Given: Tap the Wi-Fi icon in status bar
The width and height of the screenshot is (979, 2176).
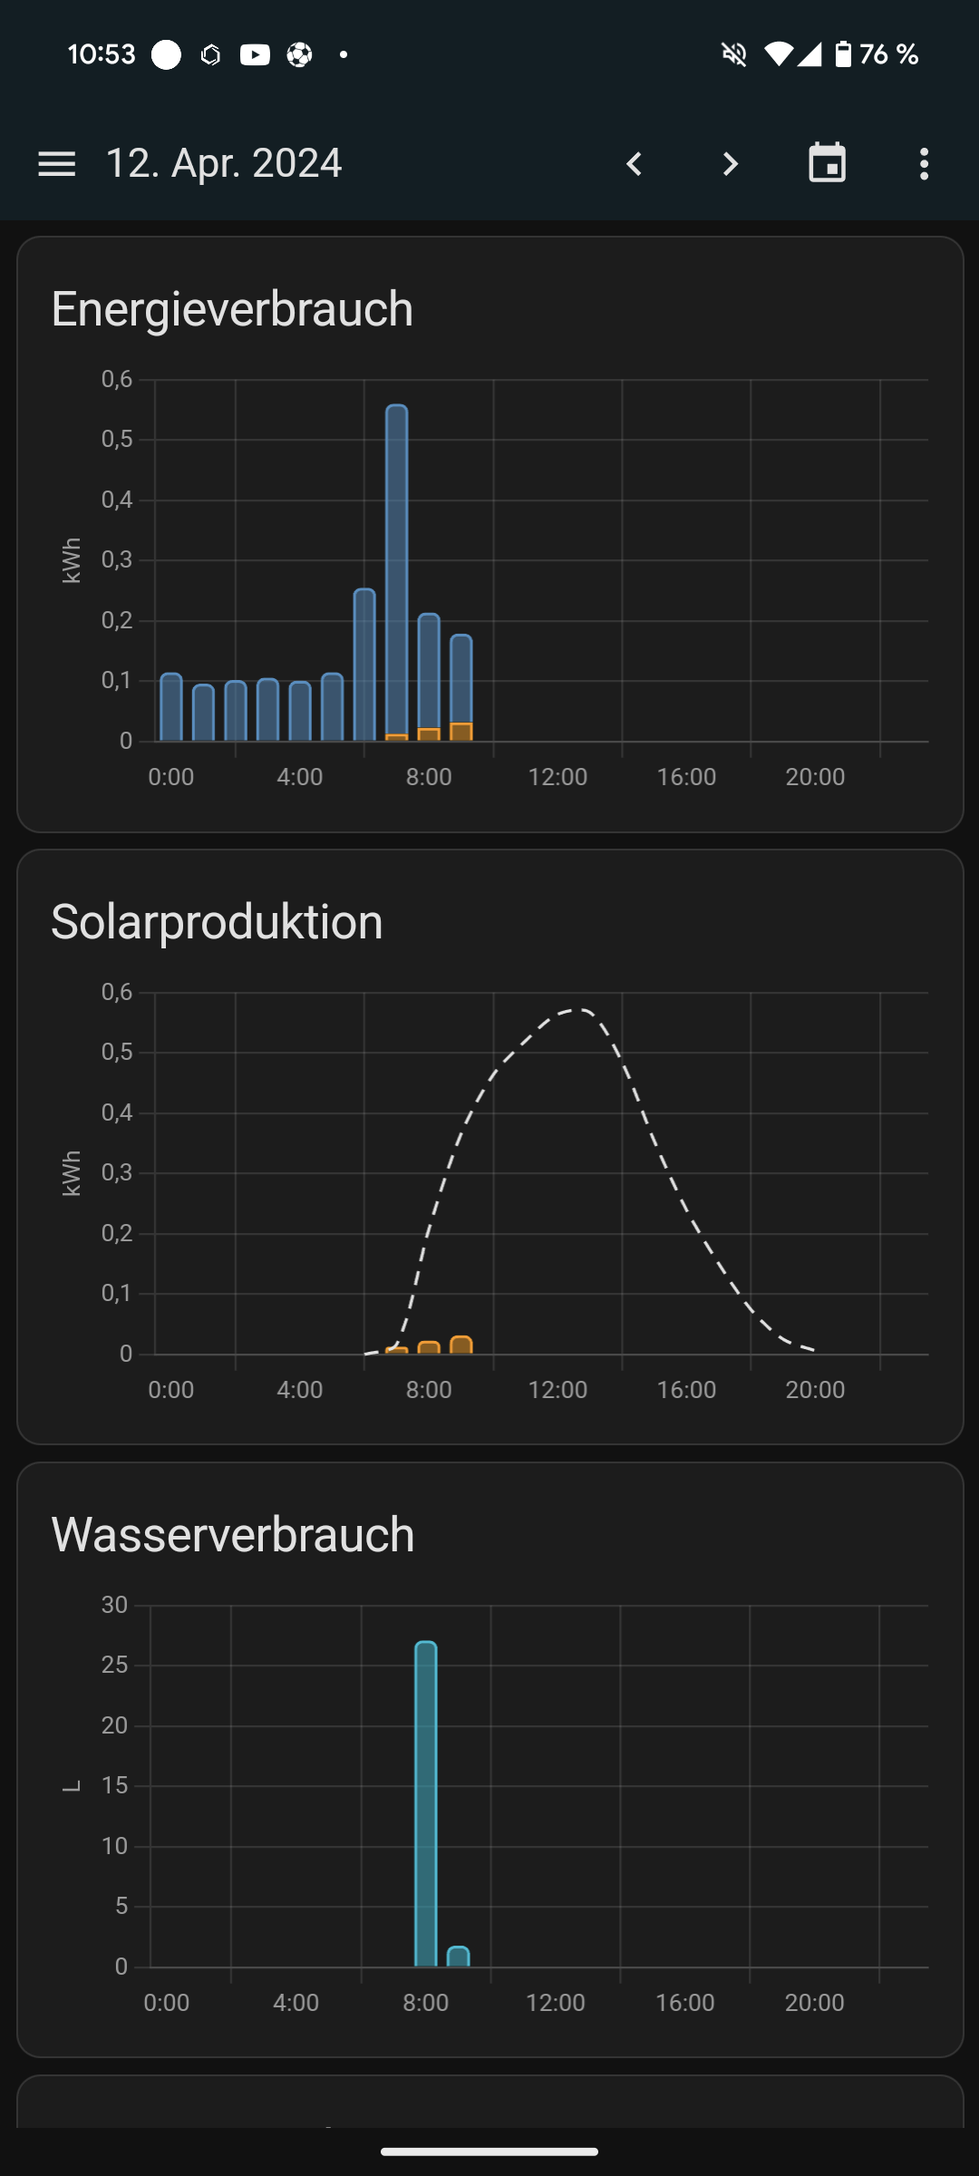Looking at the screenshot, I should click(777, 55).
